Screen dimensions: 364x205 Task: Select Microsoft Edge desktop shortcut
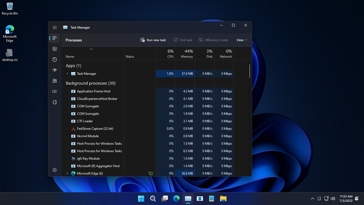[x=10, y=34]
